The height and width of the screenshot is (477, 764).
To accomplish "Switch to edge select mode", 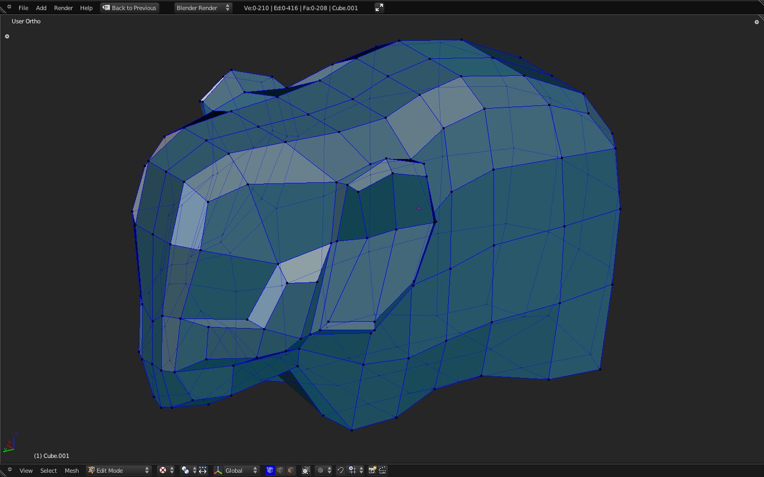I will [280, 470].
